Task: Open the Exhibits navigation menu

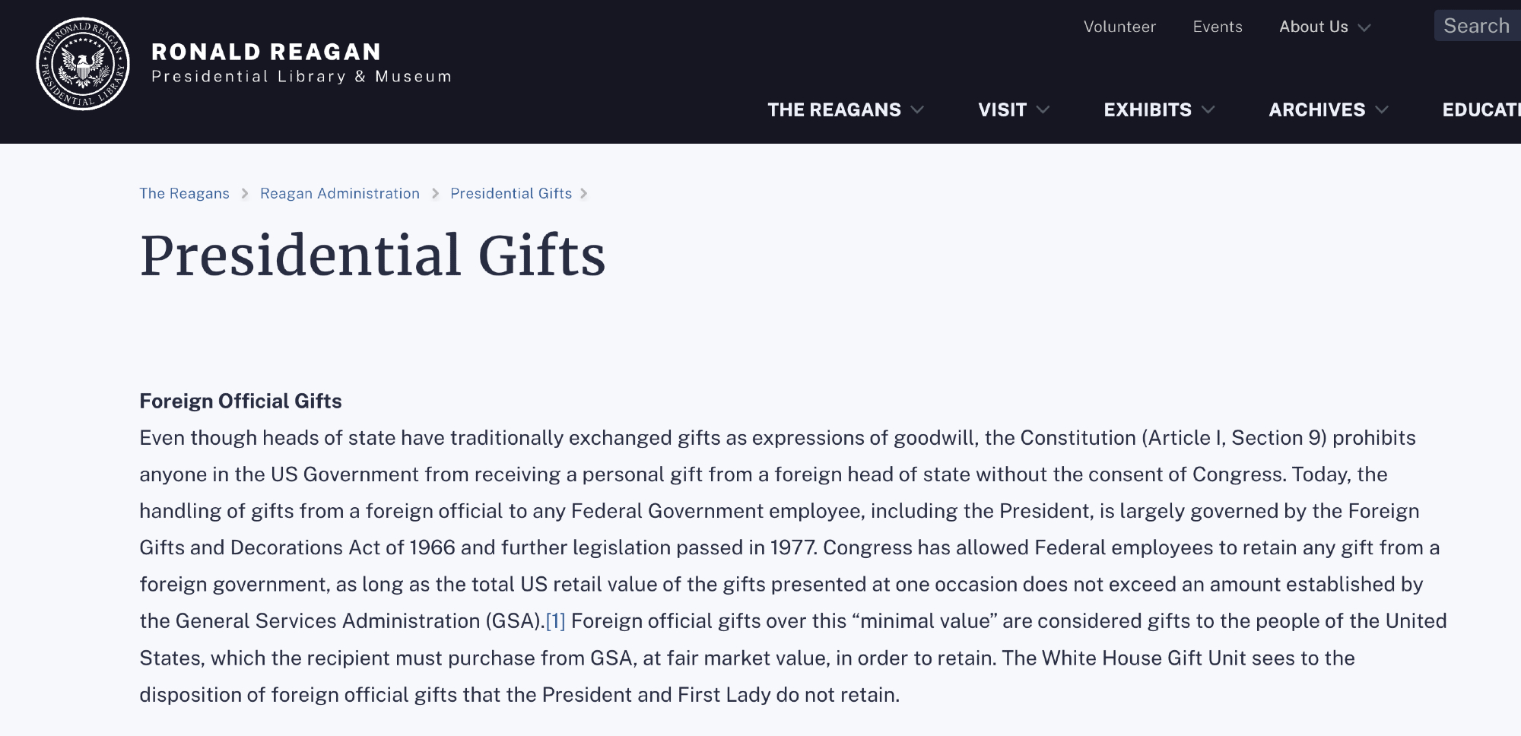Action: click(x=1148, y=109)
